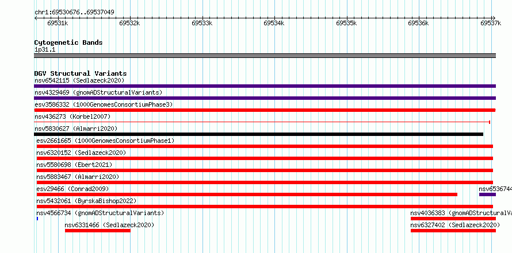
Task: Select the gray 1p31.1 cytogenetic band bar
Action: click(x=265, y=56)
